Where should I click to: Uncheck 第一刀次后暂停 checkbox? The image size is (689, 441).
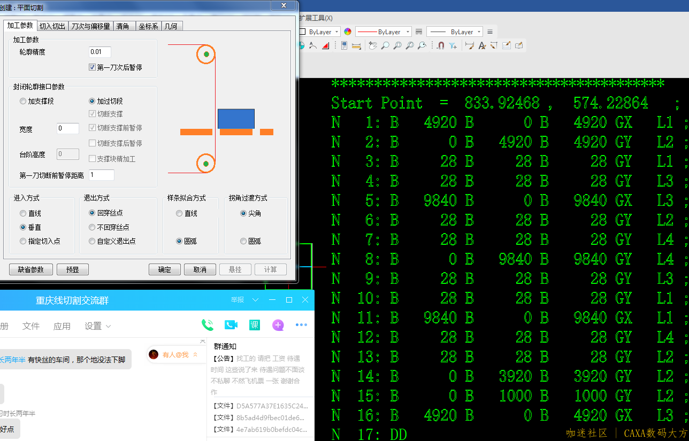[x=92, y=67]
